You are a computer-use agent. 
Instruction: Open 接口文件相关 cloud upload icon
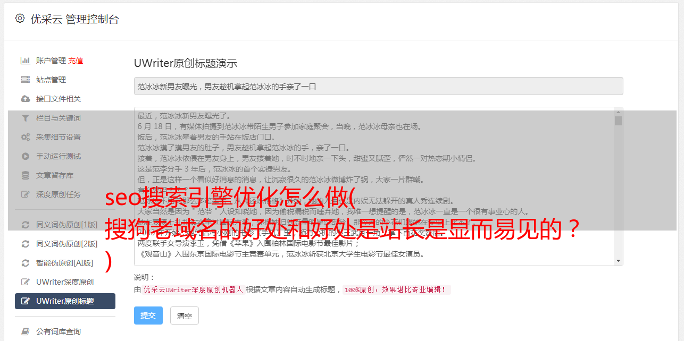coord(25,99)
